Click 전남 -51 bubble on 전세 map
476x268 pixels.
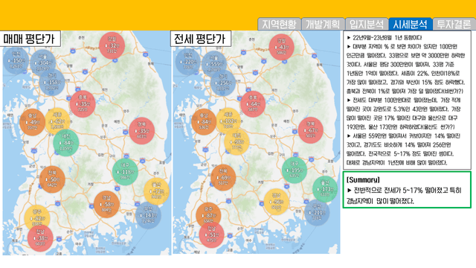point(212,234)
